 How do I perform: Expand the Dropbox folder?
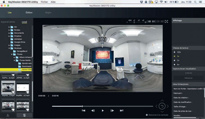coord(9,36)
